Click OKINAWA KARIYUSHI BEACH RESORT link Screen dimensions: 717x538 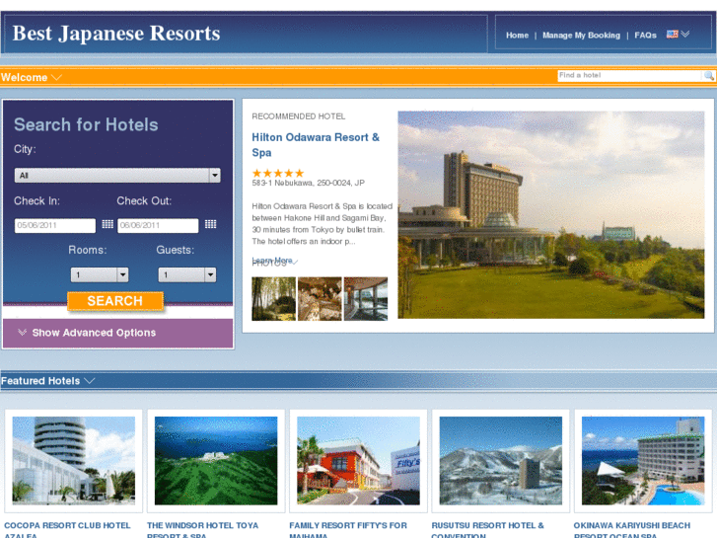coord(632,529)
